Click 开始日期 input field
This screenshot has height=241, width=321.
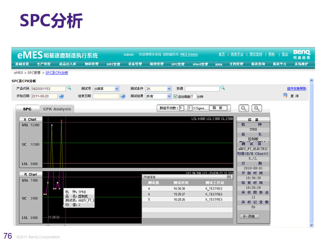click(44, 96)
